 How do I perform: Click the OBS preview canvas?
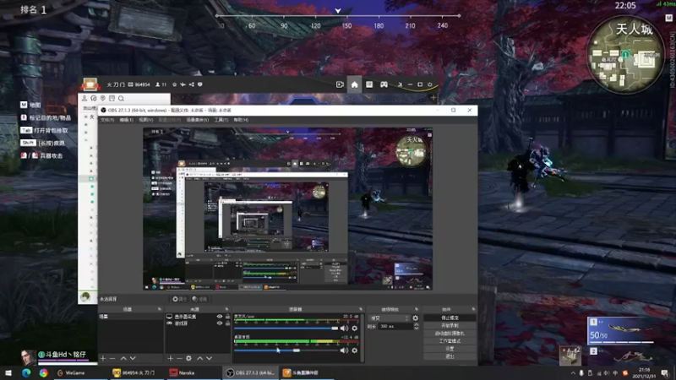287,209
